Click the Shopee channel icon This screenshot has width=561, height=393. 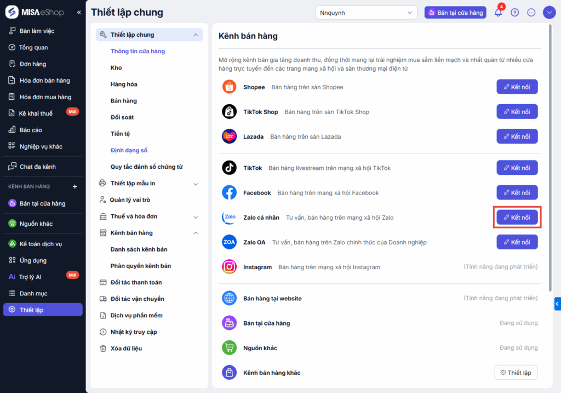click(x=229, y=87)
